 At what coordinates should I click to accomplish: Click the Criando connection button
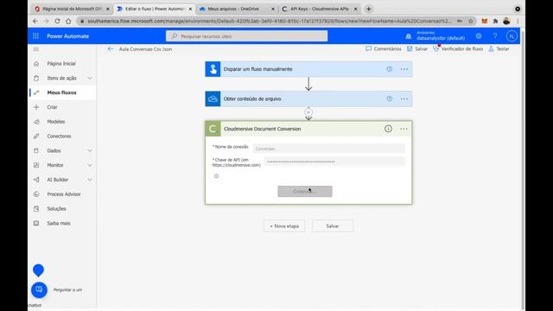click(305, 192)
